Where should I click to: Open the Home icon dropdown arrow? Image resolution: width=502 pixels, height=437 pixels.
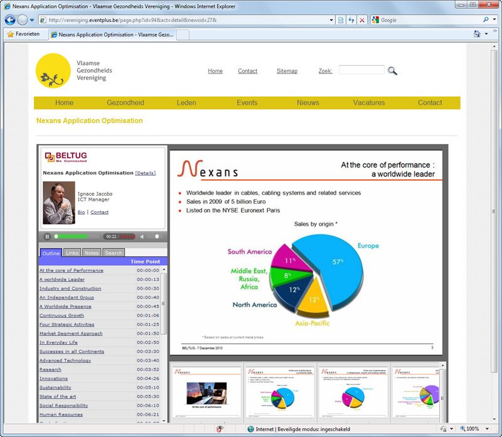click(486, 34)
